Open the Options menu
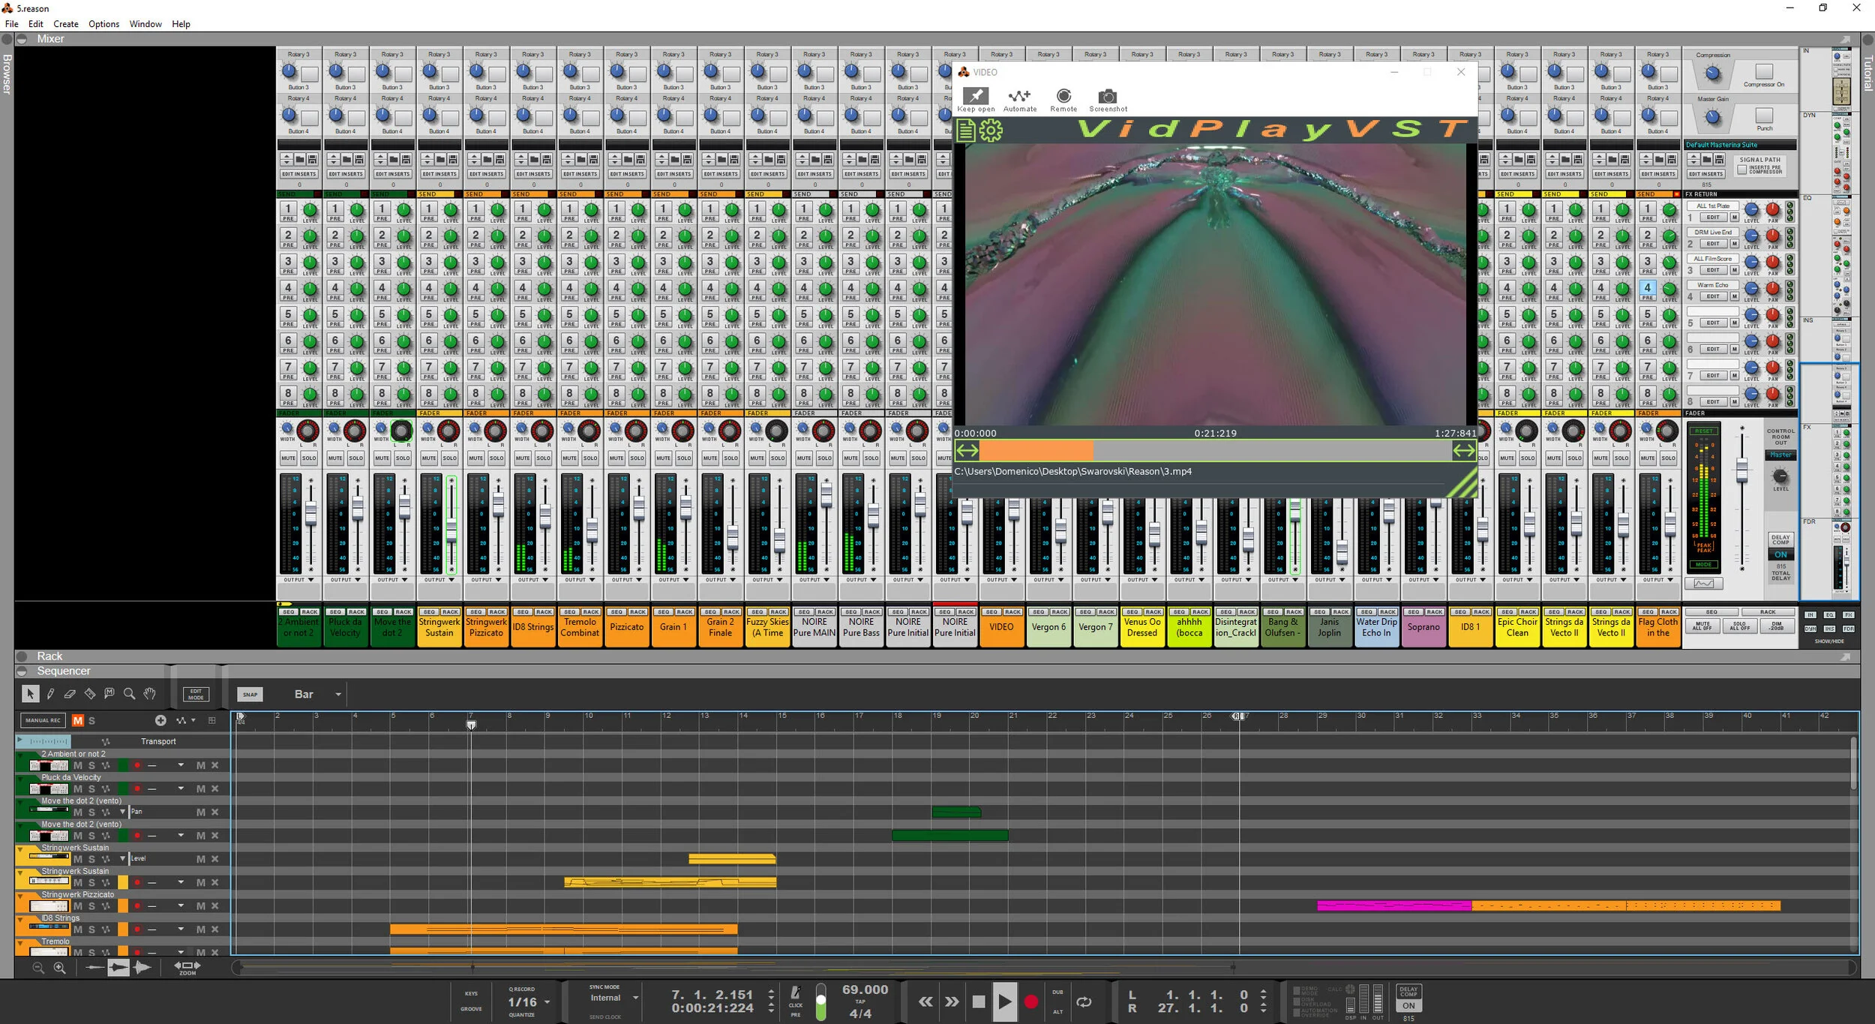The image size is (1875, 1024). pos(103,24)
